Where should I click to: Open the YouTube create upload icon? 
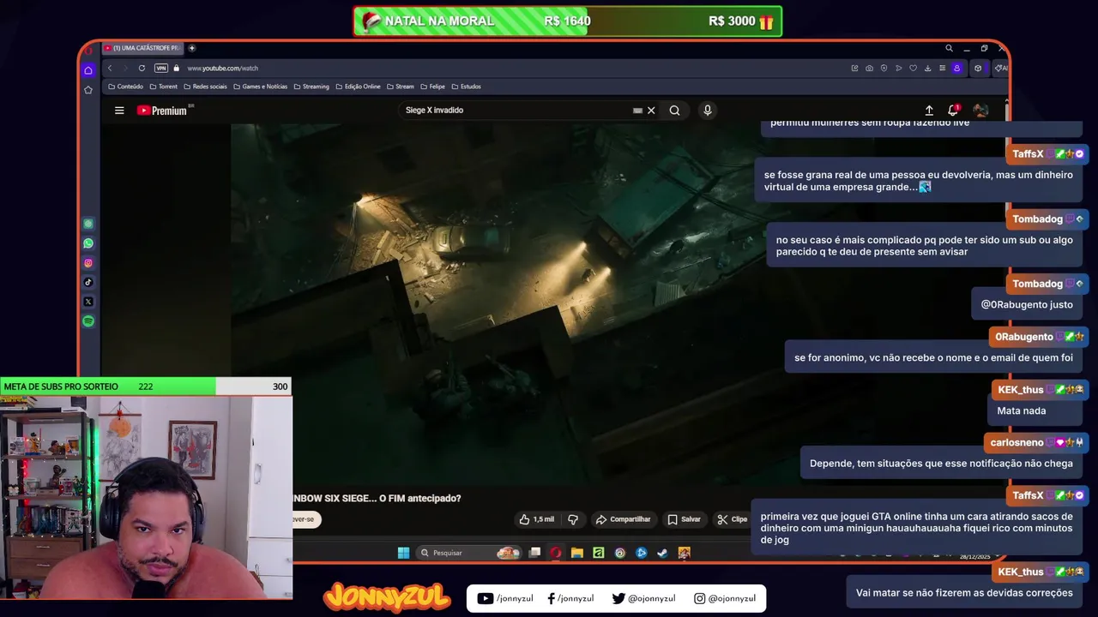click(x=929, y=111)
